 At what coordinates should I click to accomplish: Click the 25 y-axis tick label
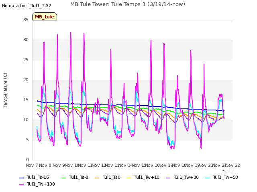tap(26, 60)
